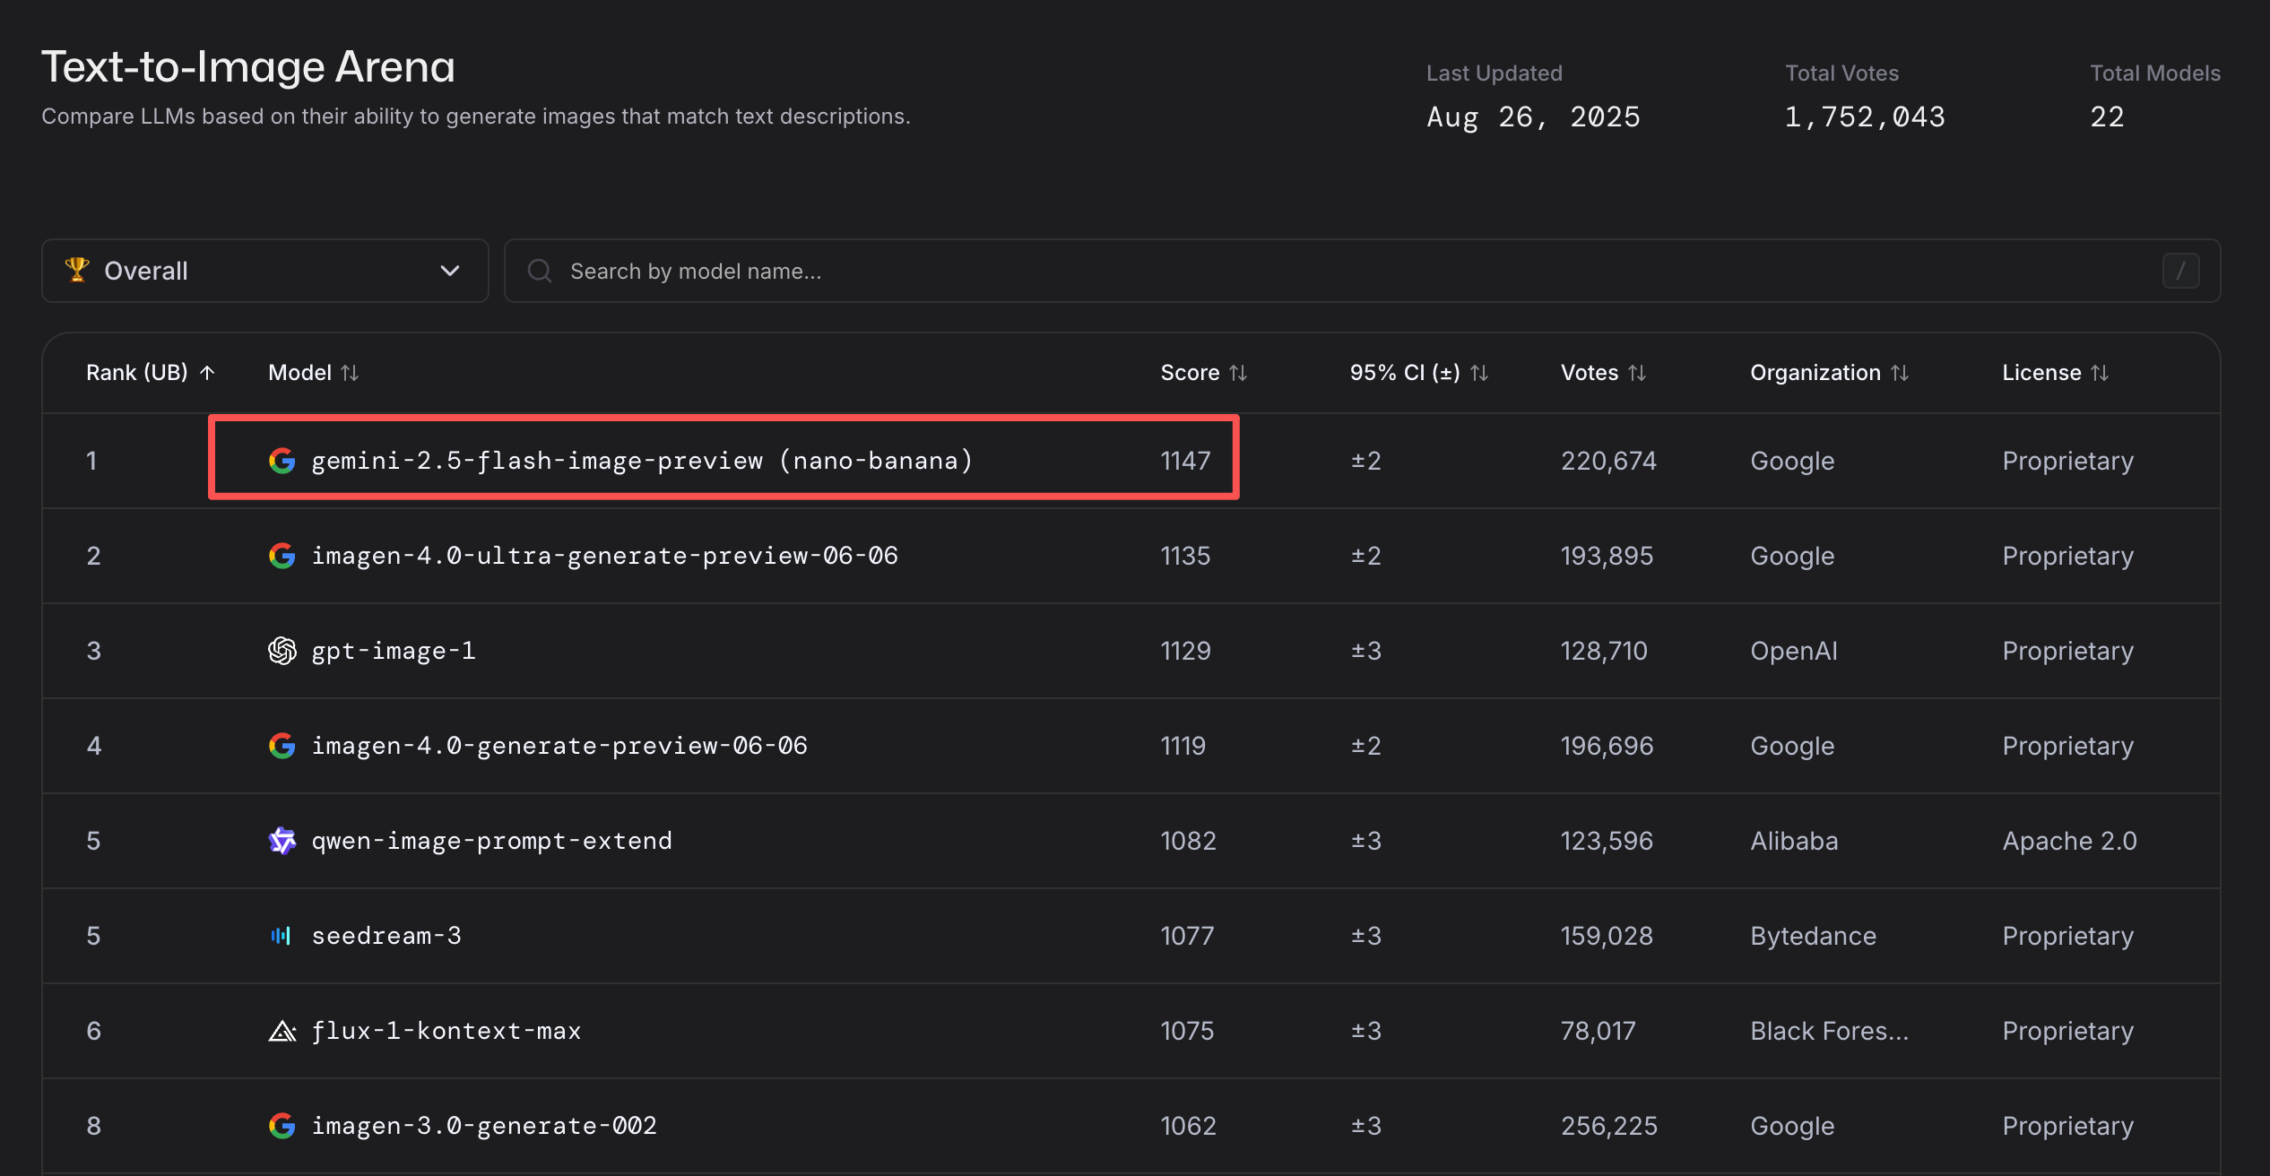
Task: Click the slash shortcut key badge
Action: tap(2180, 271)
